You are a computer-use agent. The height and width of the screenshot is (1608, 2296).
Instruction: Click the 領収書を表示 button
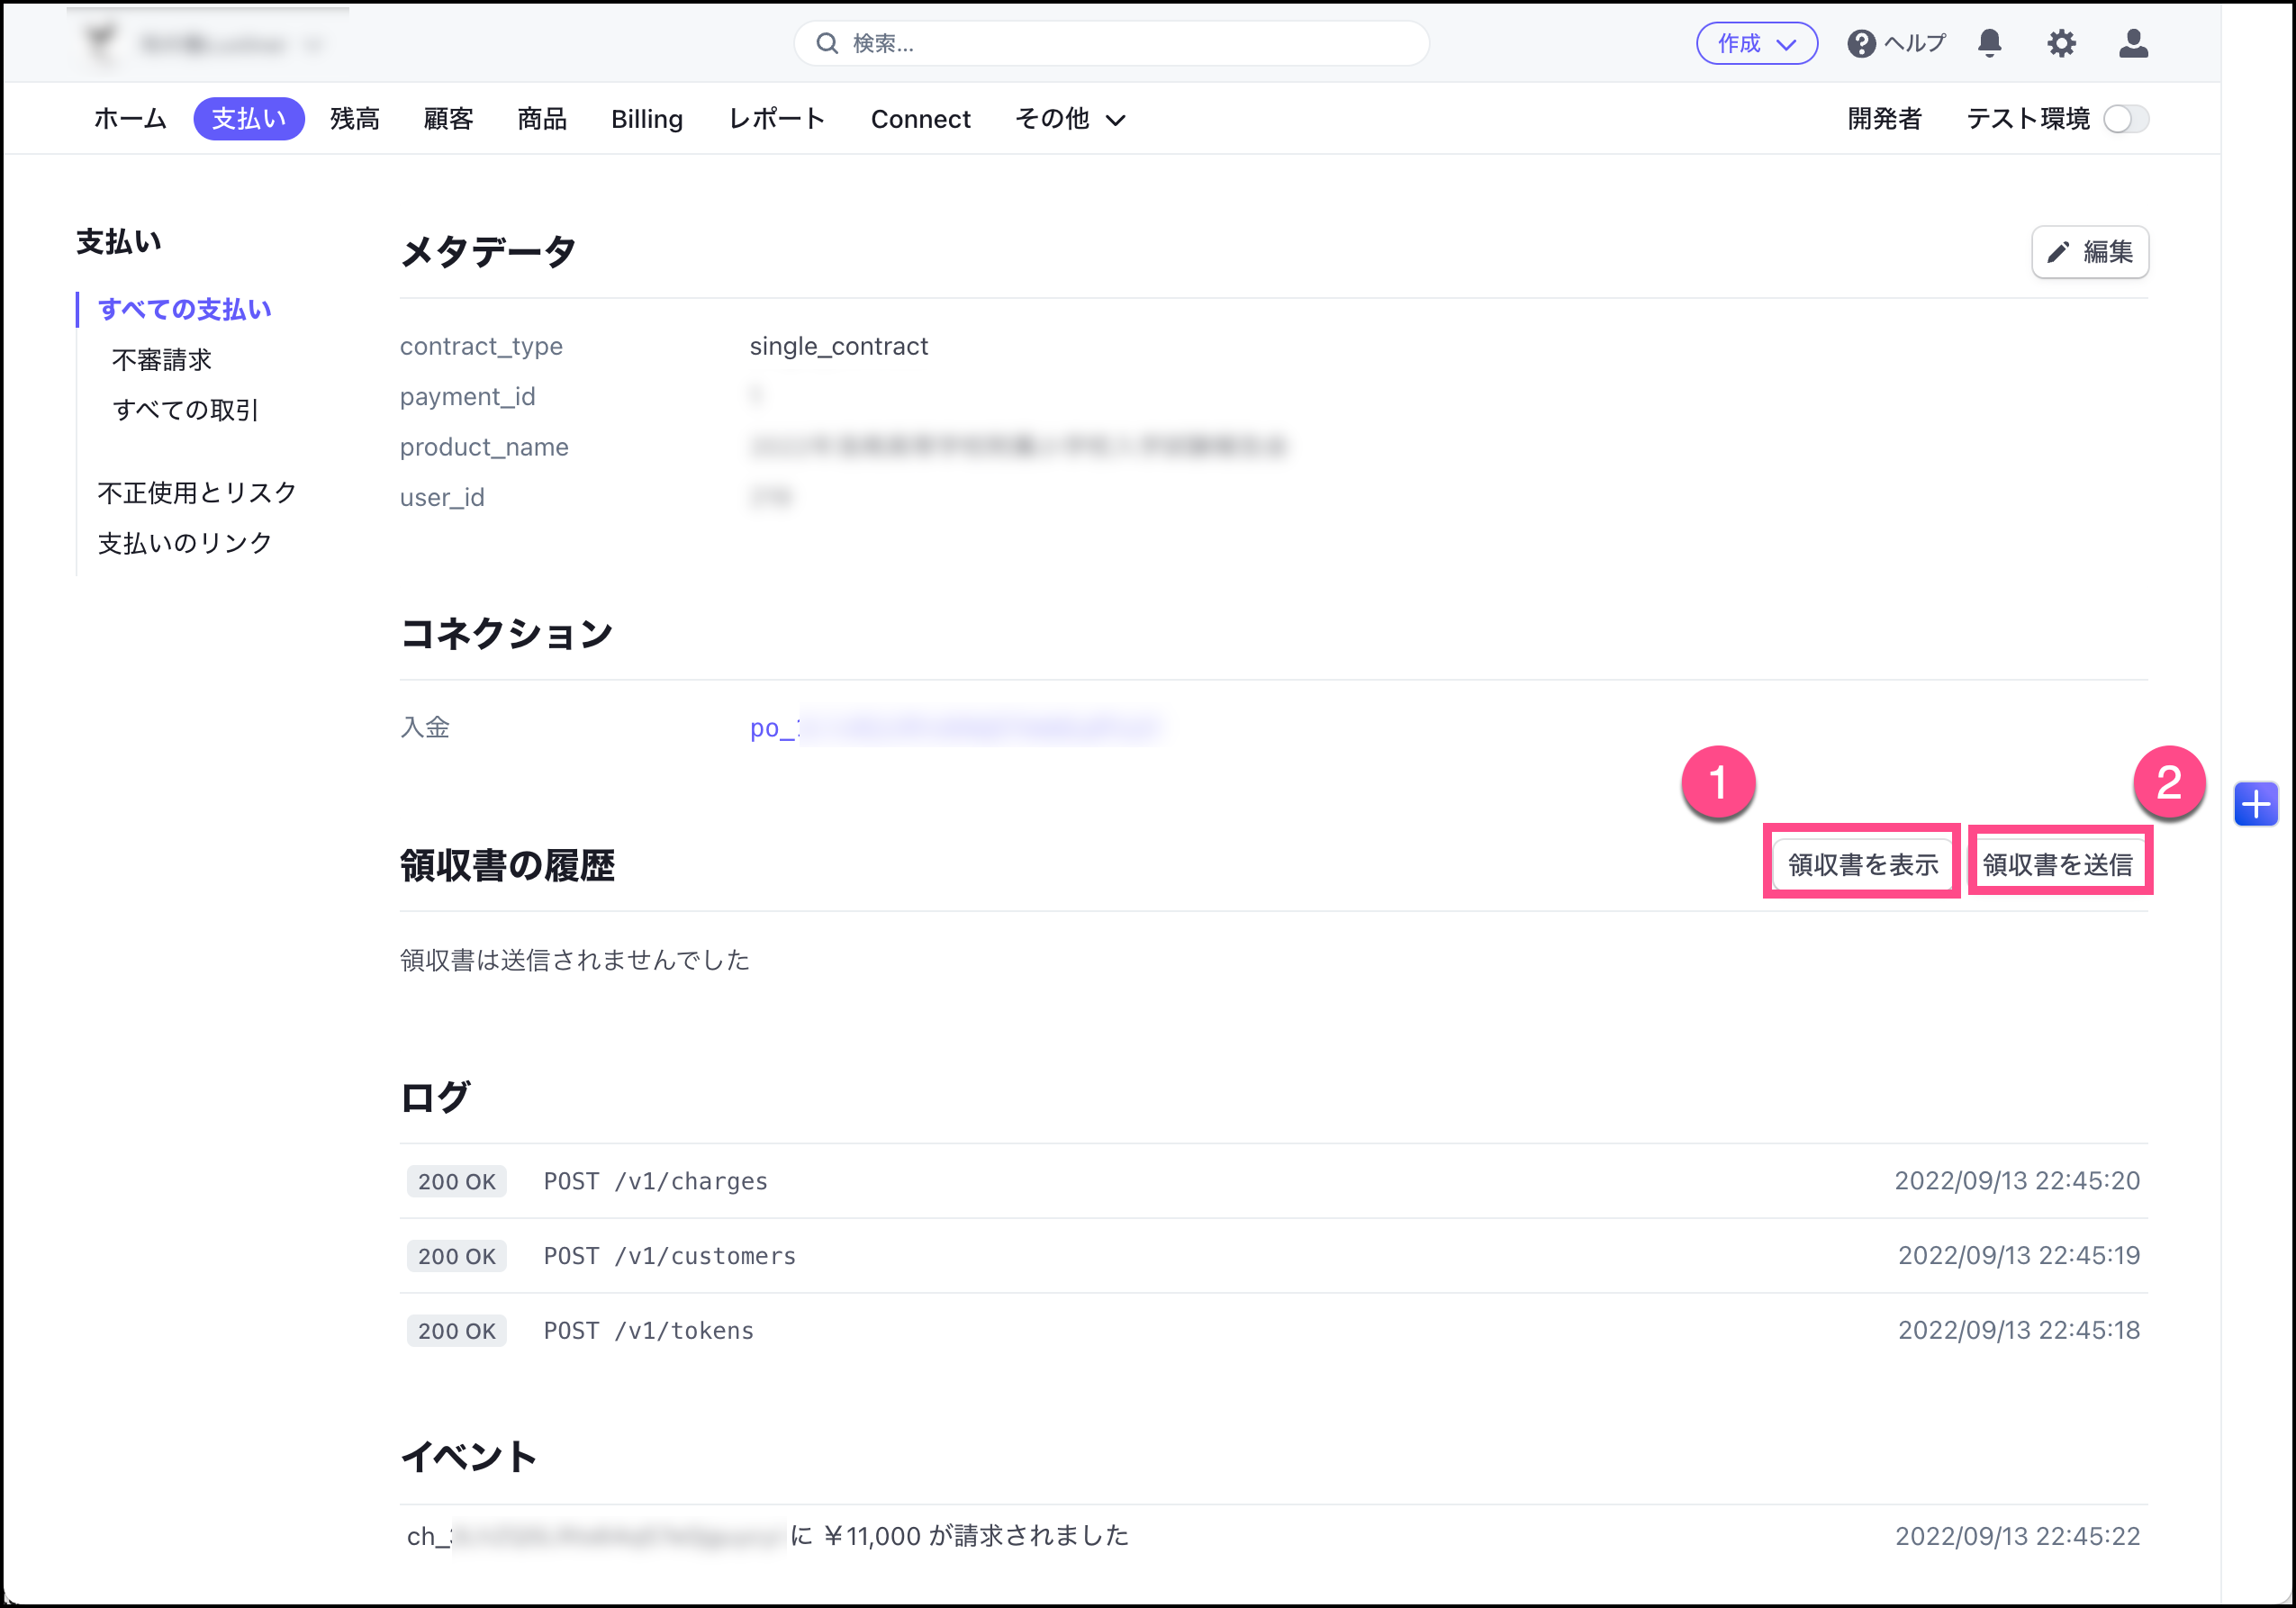(x=1862, y=864)
